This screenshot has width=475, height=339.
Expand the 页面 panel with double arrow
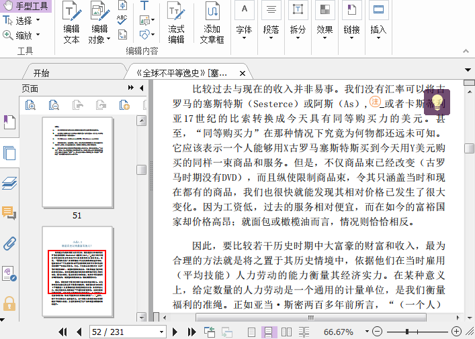pyautogui.click(x=130, y=88)
